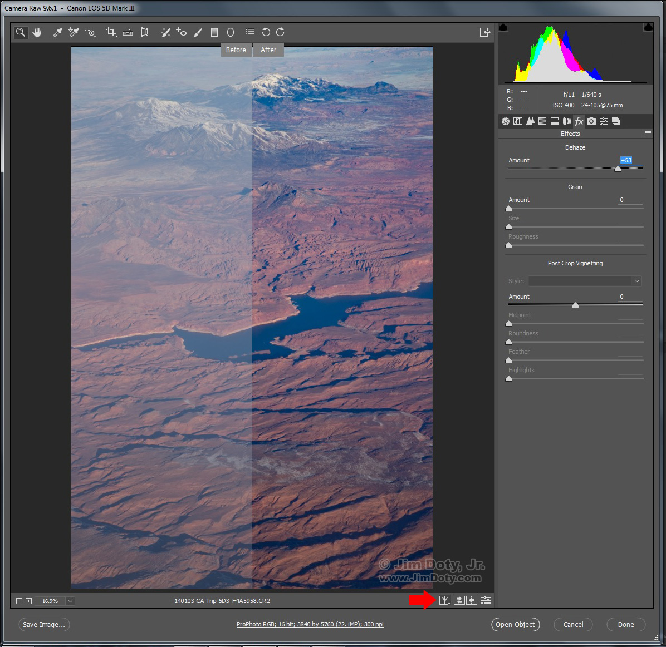Viewport: 666px width, 647px height.
Task: Click the Open Object button
Action: pyautogui.click(x=515, y=625)
